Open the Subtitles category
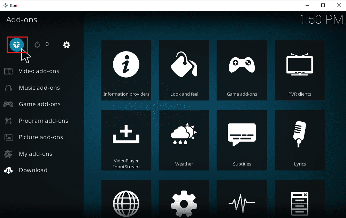This screenshot has height=218, width=346. point(242,140)
